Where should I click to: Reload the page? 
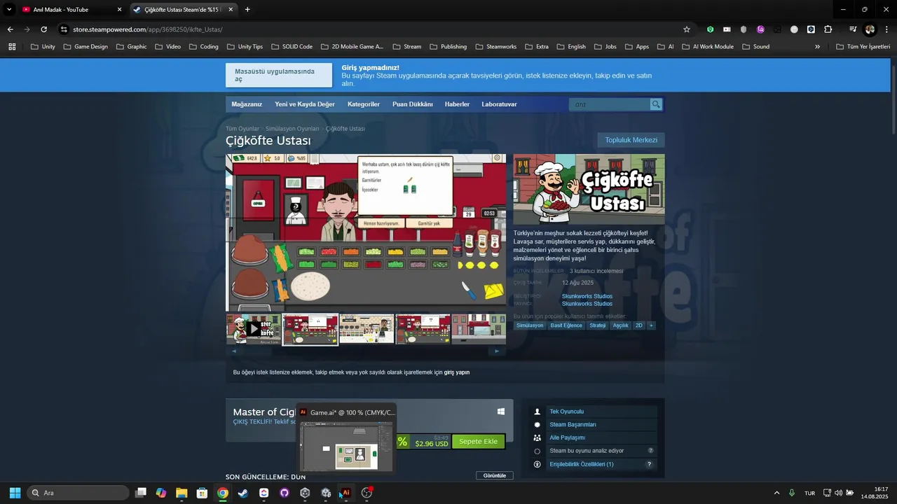click(43, 29)
